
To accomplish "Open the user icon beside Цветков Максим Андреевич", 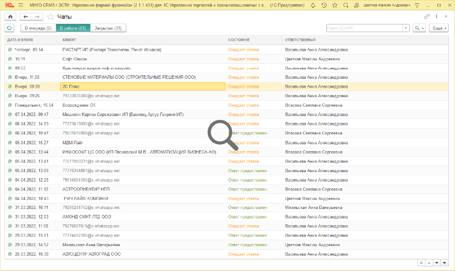I will (x=357, y=5).
